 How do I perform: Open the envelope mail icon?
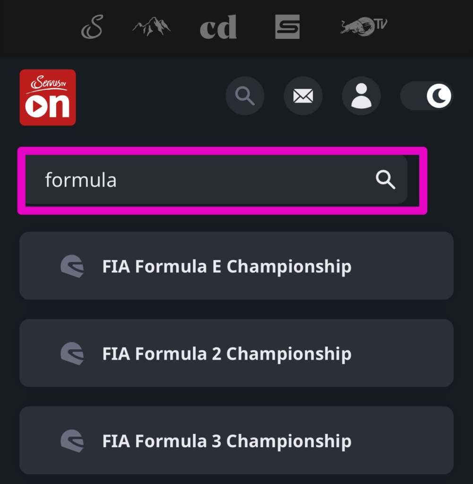pos(303,96)
